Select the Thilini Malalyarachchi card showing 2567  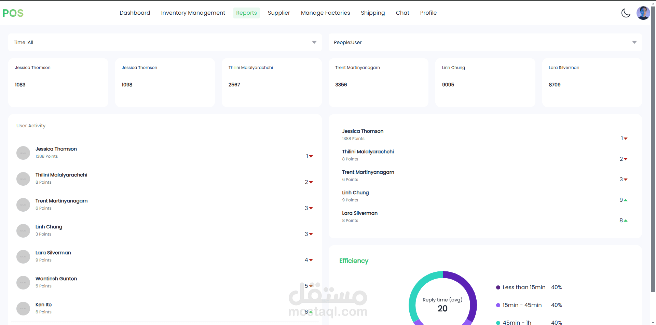click(x=272, y=83)
